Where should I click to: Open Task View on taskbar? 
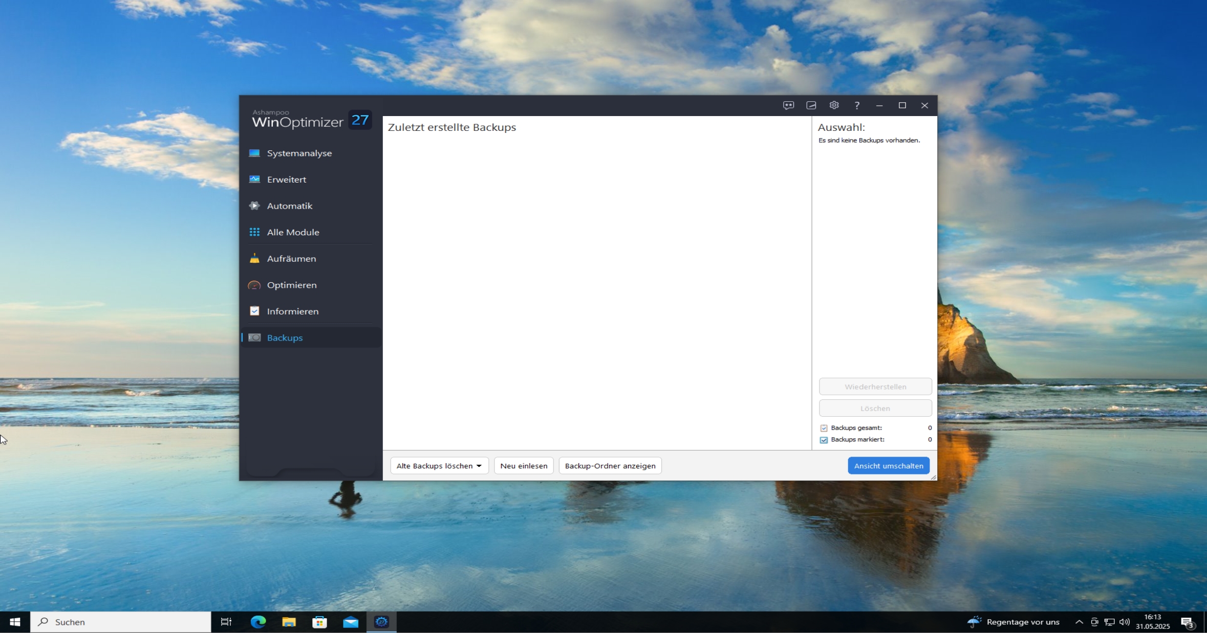tap(226, 622)
